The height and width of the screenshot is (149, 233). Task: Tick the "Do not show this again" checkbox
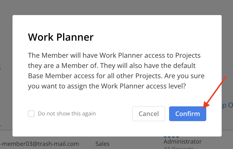31,114
